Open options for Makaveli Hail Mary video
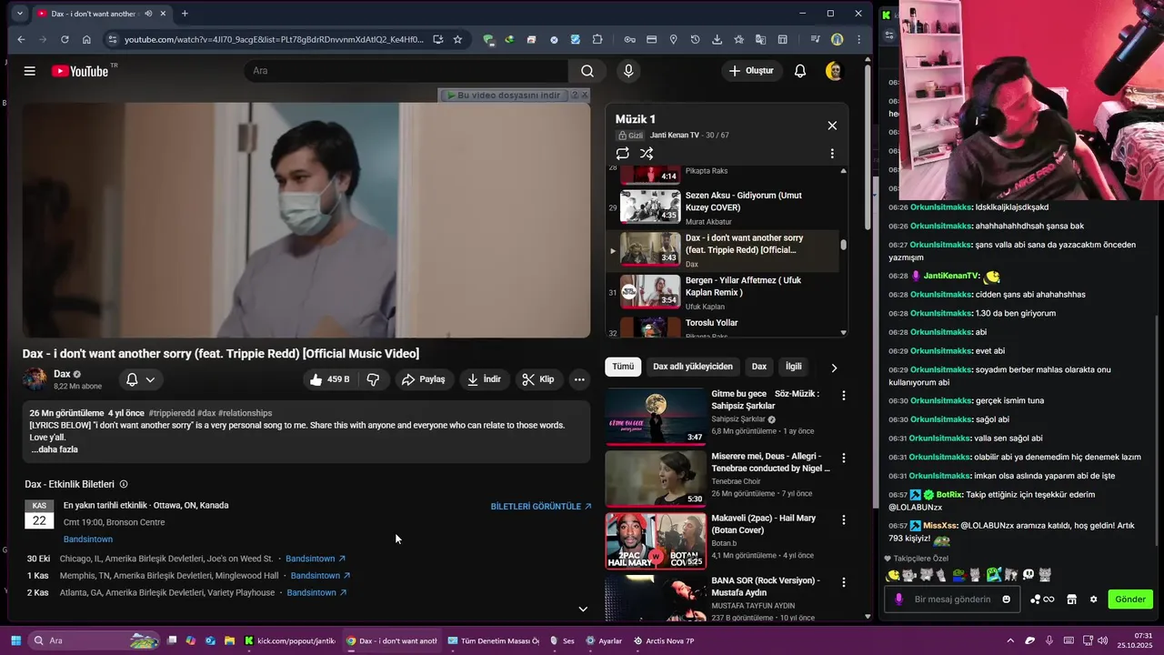1164x655 pixels. (x=843, y=519)
